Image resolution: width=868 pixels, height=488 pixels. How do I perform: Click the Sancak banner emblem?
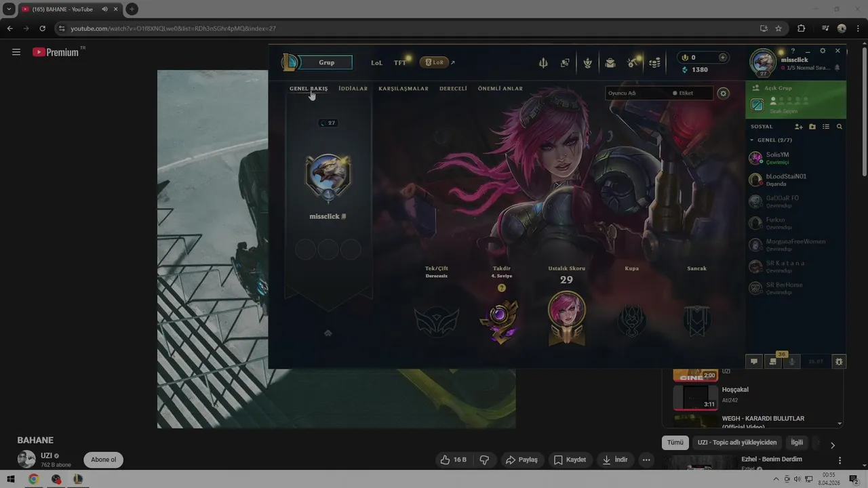696,321
